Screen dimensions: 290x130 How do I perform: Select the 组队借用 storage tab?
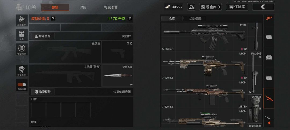[x=195, y=18]
